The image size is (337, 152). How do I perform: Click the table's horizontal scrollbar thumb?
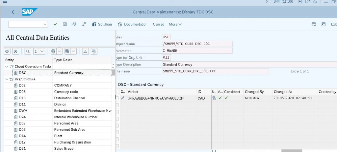[292, 151]
